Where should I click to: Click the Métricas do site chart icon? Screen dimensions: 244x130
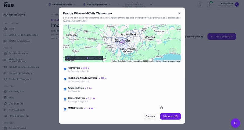coord(5,110)
